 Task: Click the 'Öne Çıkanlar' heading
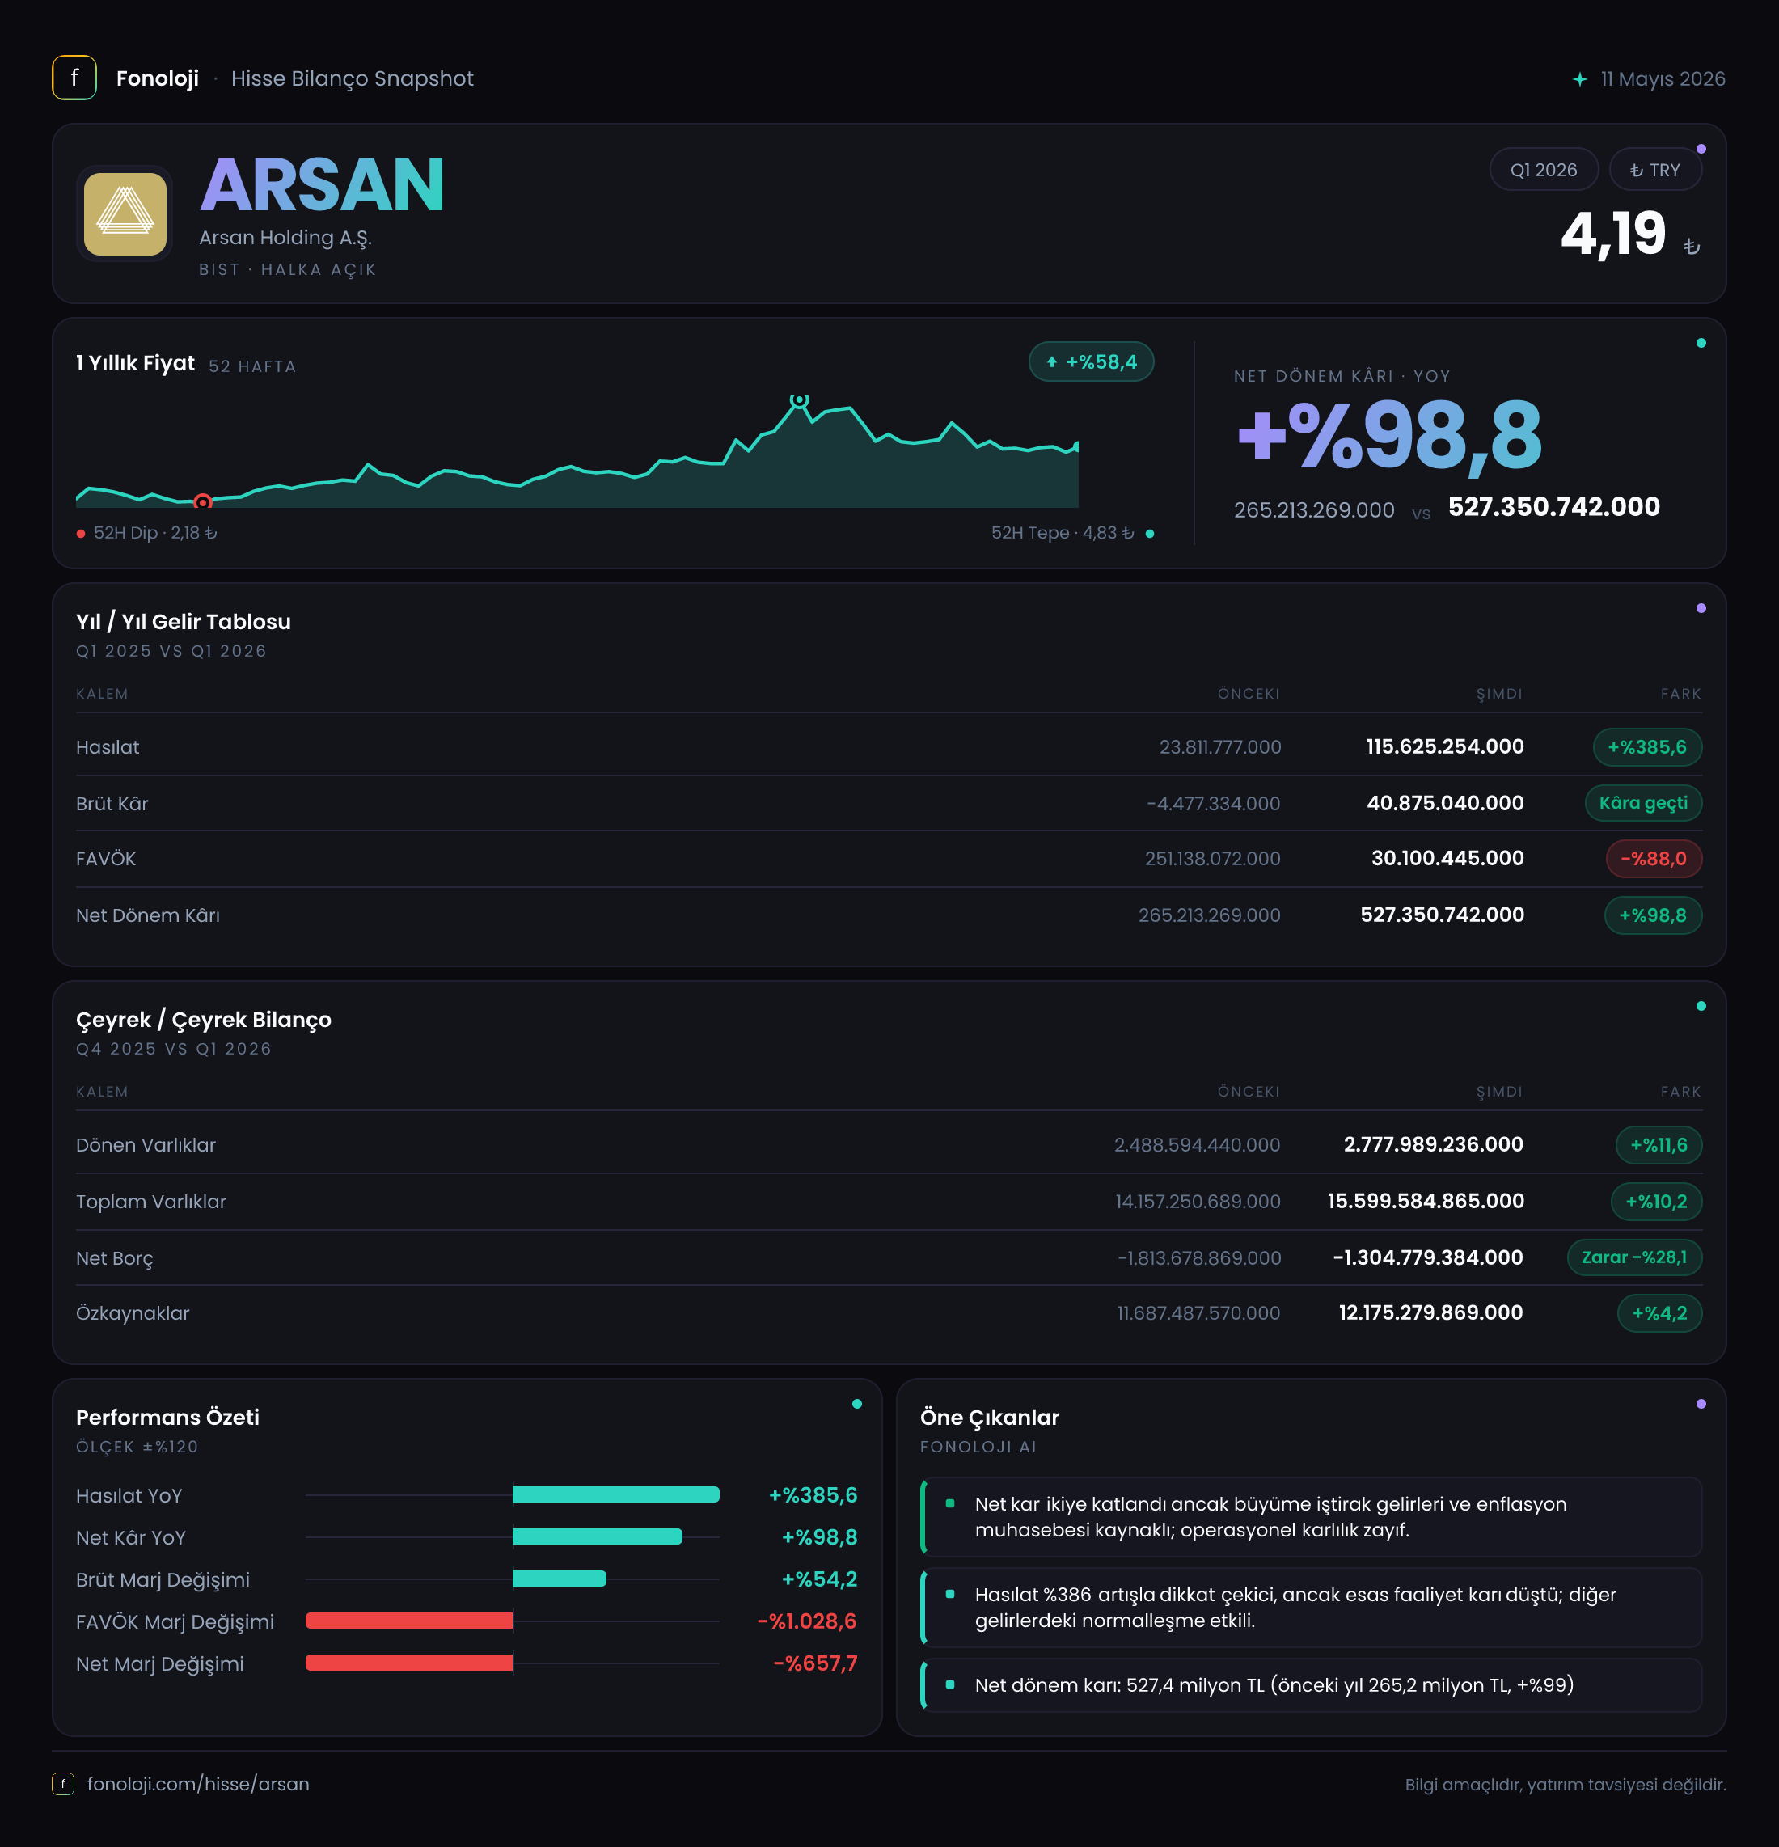(x=990, y=1418)
